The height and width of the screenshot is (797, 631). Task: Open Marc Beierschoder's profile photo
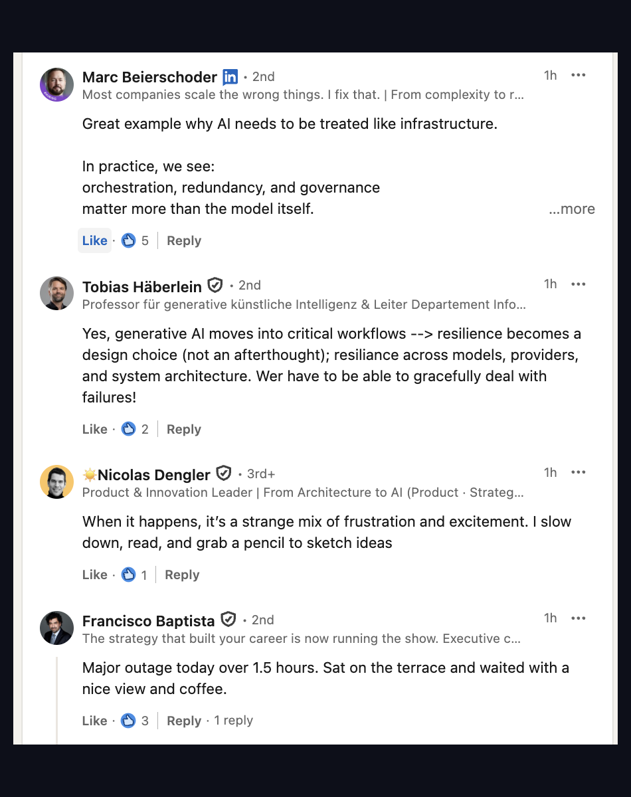pos(56,84)
